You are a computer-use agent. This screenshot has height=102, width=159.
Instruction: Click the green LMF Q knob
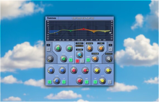69,48
